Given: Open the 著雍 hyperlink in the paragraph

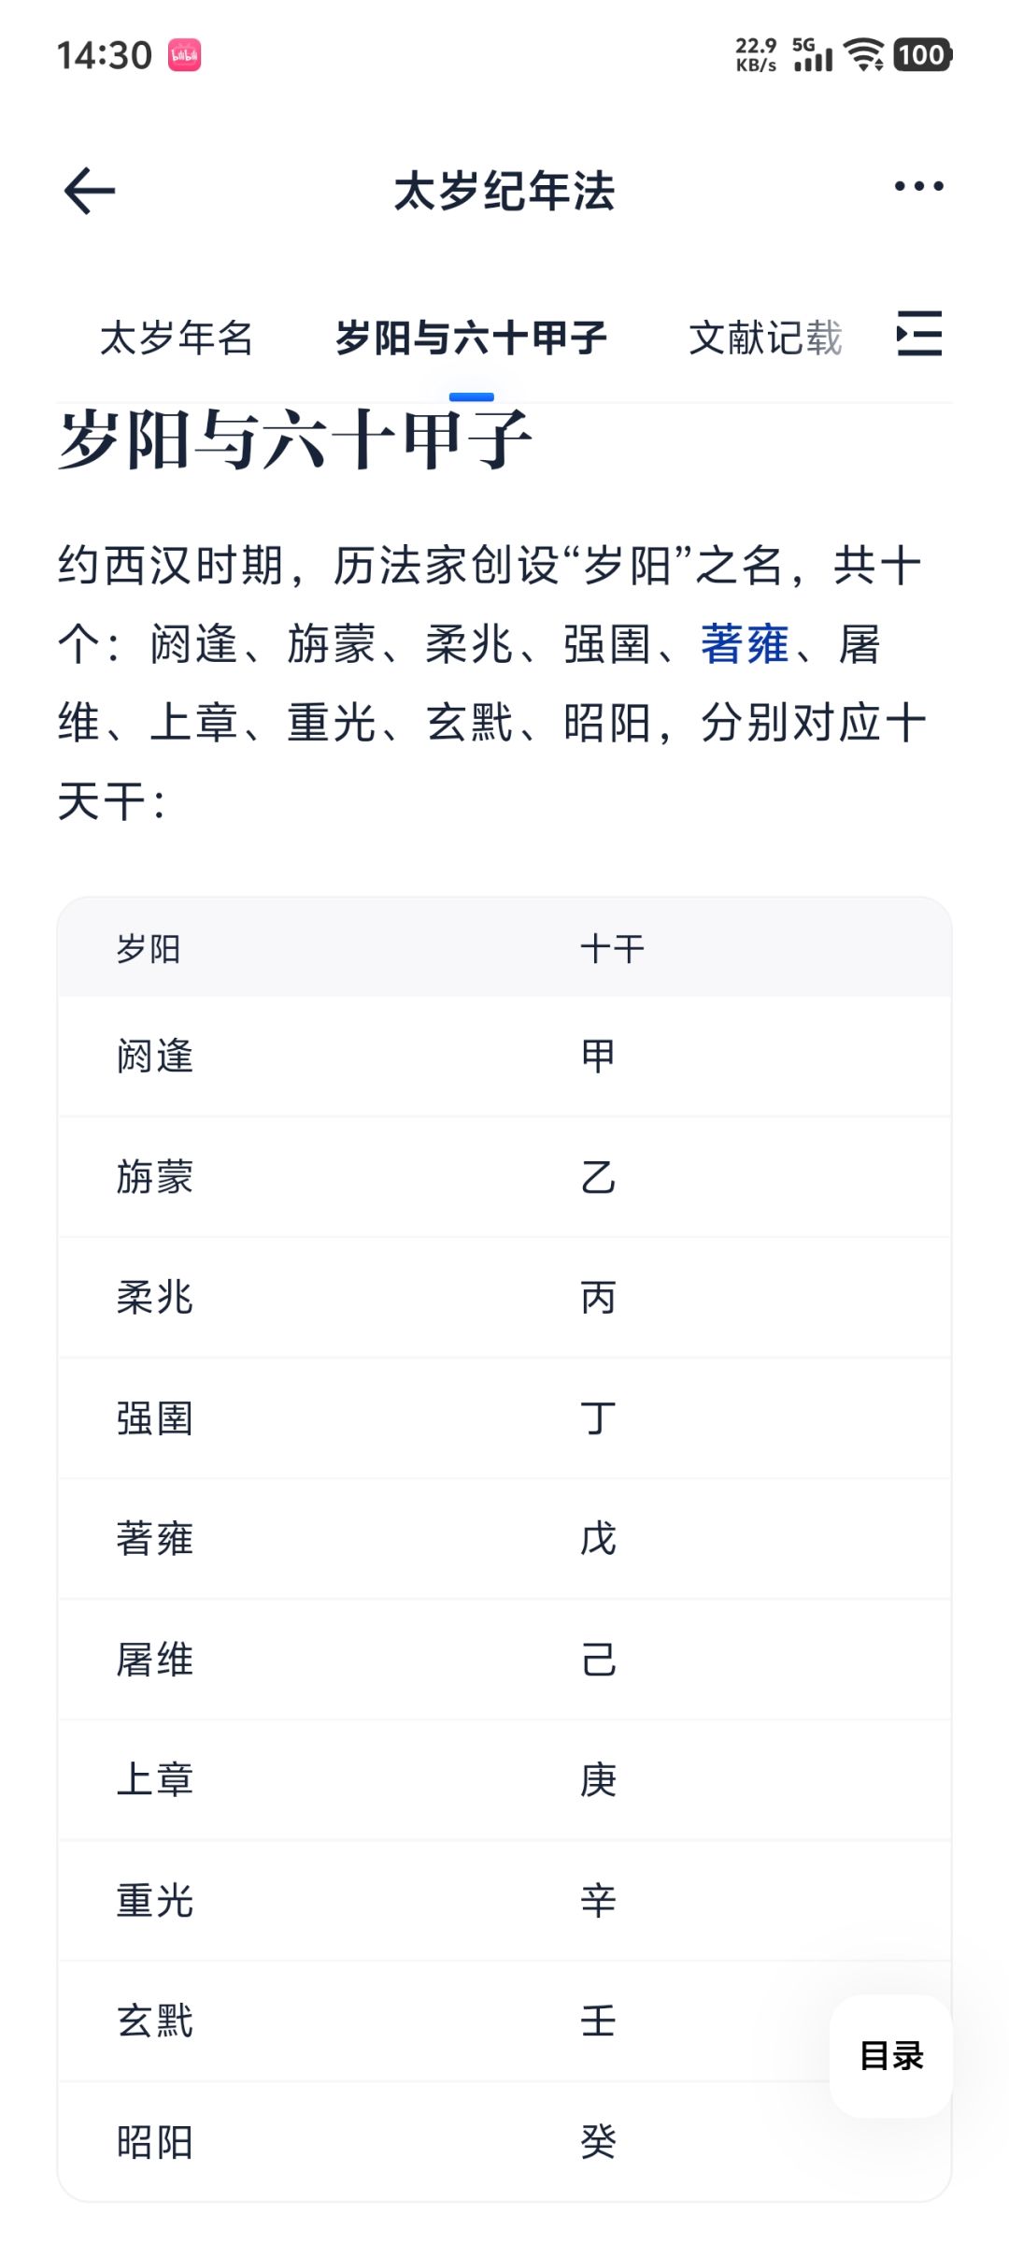Looking at the screenshot, I should click(x=745, y=644).
